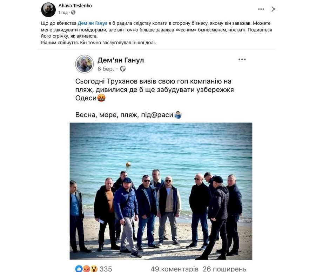Open Дем'ян Ганул's round profile avatar
The width and height of the screenshot is (309, 275).
(84, 64)
